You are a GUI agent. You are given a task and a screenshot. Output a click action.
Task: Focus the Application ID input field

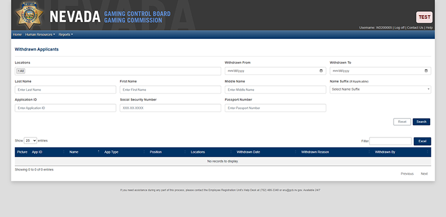pyautogui.click(x=65, y=108)
